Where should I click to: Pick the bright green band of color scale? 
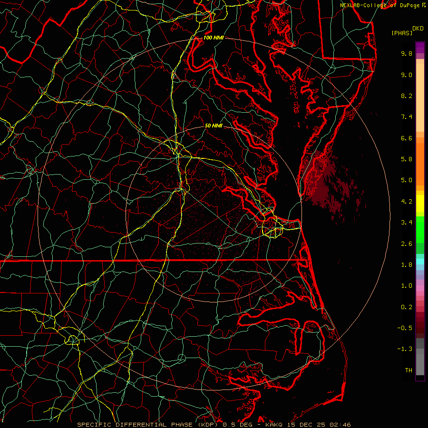click(420, 229)
